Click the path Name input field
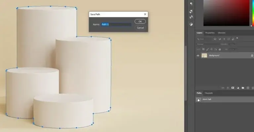254x132 pixels. [116, 24]
